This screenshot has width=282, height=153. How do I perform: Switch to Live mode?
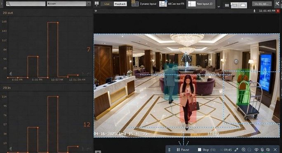[x=107, y=4]
